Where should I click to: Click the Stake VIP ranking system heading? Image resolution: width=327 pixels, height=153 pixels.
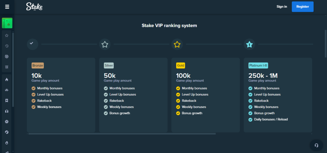(x=169, y=26)
